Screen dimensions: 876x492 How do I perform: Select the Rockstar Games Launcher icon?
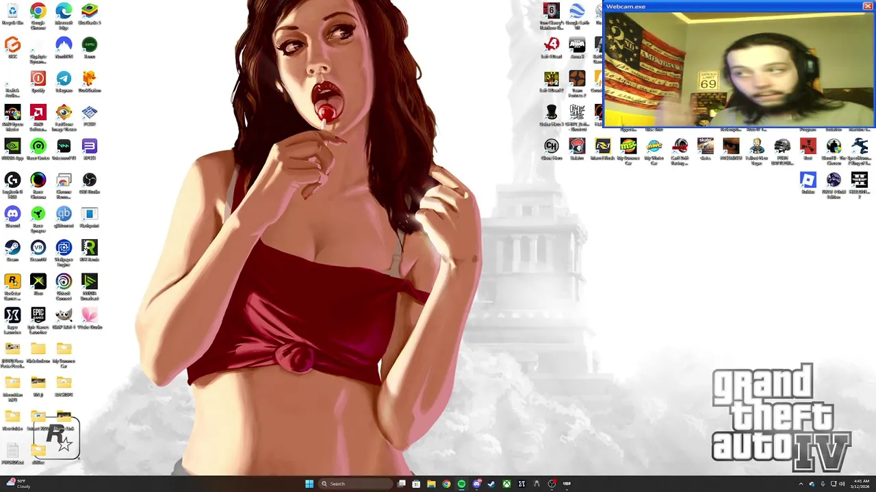12,286
